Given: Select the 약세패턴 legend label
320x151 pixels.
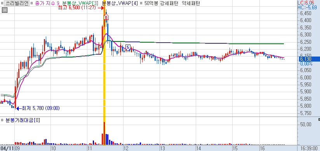Looking at the screenshot, I should (191, 3).
